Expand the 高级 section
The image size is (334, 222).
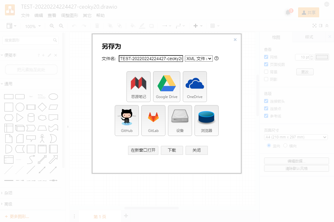pyautogui.click(x=6, y=204)
